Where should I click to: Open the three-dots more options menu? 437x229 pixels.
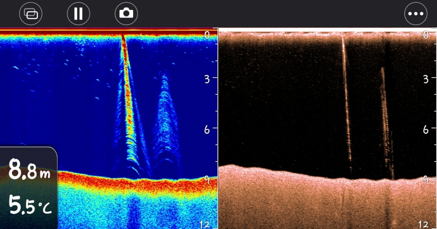coord(416,13)
